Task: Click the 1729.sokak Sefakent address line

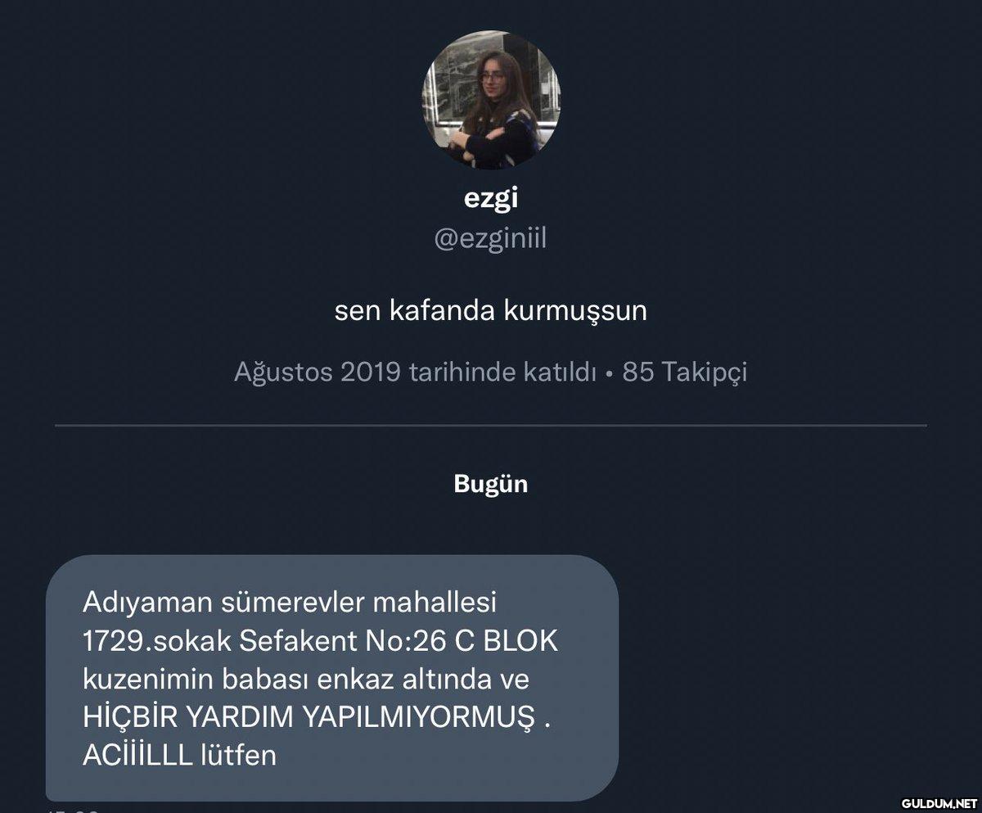Action: (x=321, y=641)
